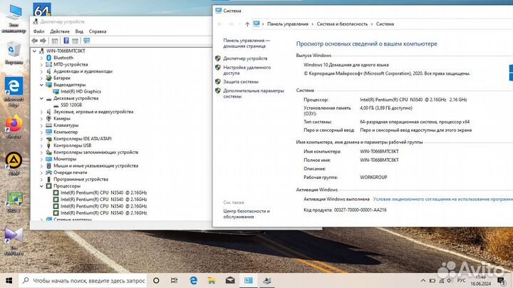Open Task View on the taskbar
This screenshot has height=288, width=513.
click(174, 280)
